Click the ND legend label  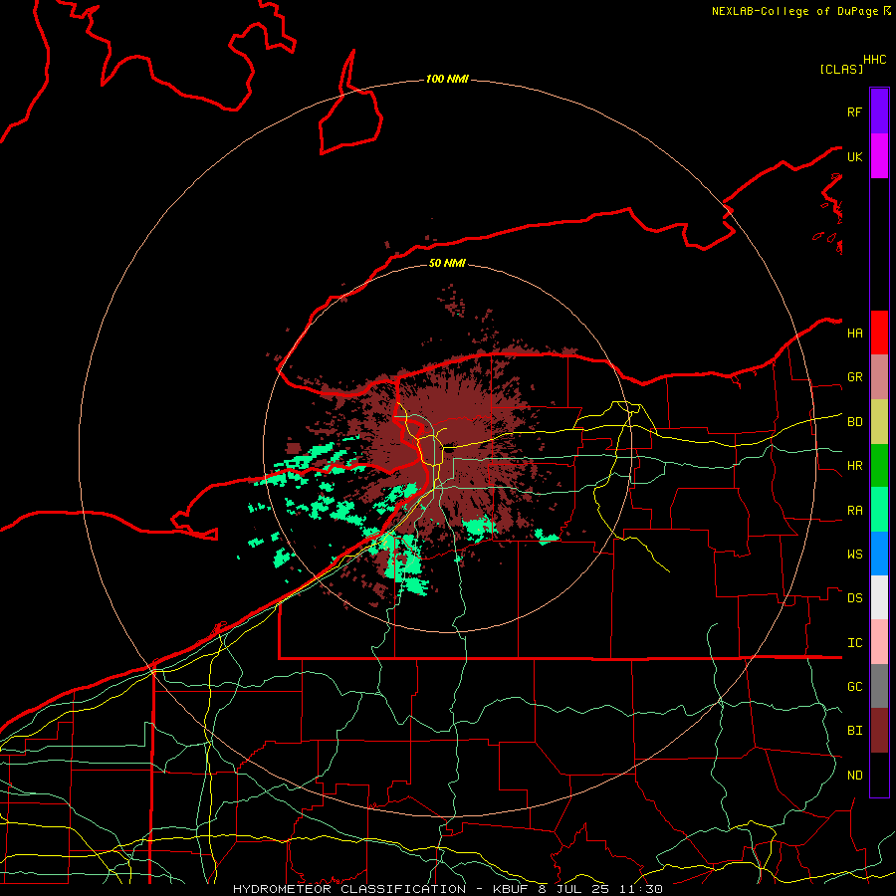(x=854, y=776)
